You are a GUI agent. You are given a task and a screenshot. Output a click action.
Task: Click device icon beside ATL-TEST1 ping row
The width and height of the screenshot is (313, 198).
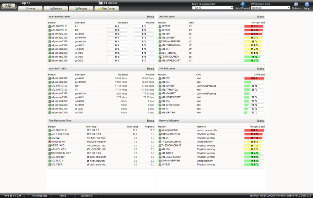[x=49, y=165]
